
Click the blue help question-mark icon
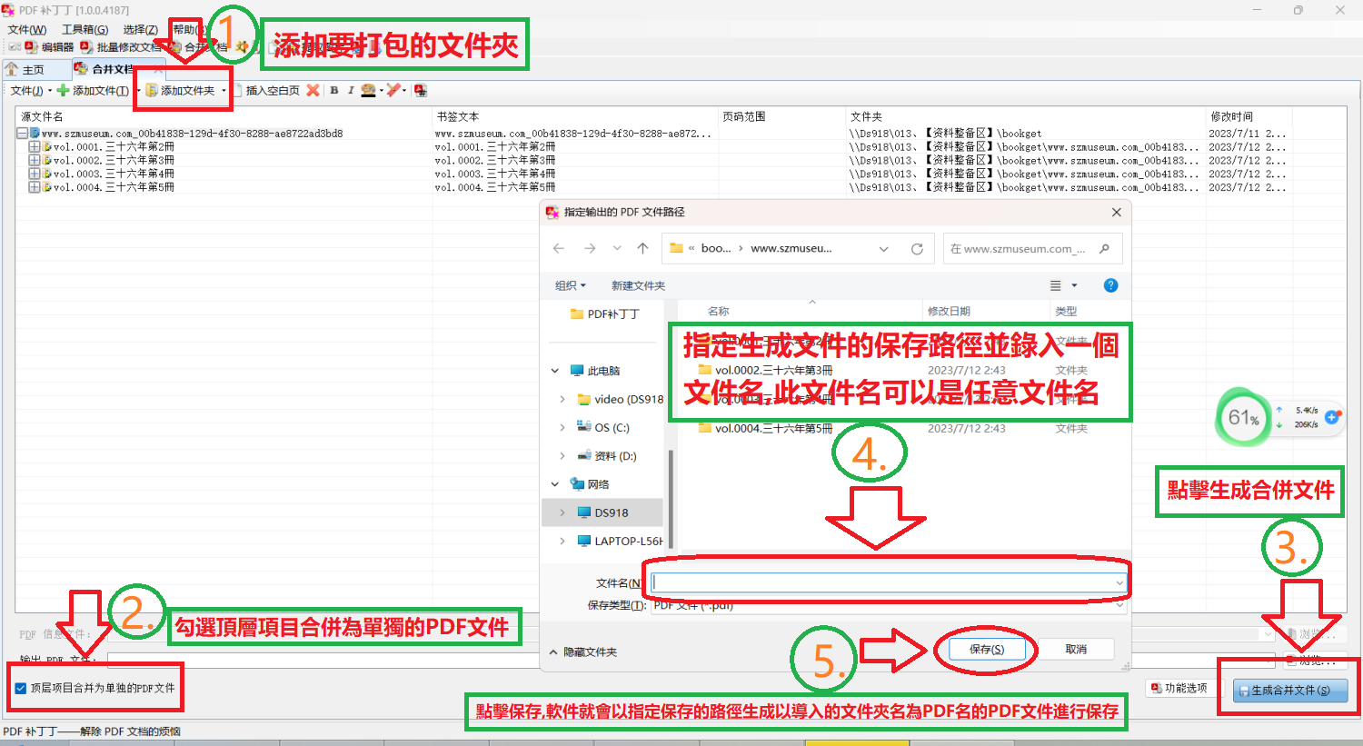[x=1110, y=285]
